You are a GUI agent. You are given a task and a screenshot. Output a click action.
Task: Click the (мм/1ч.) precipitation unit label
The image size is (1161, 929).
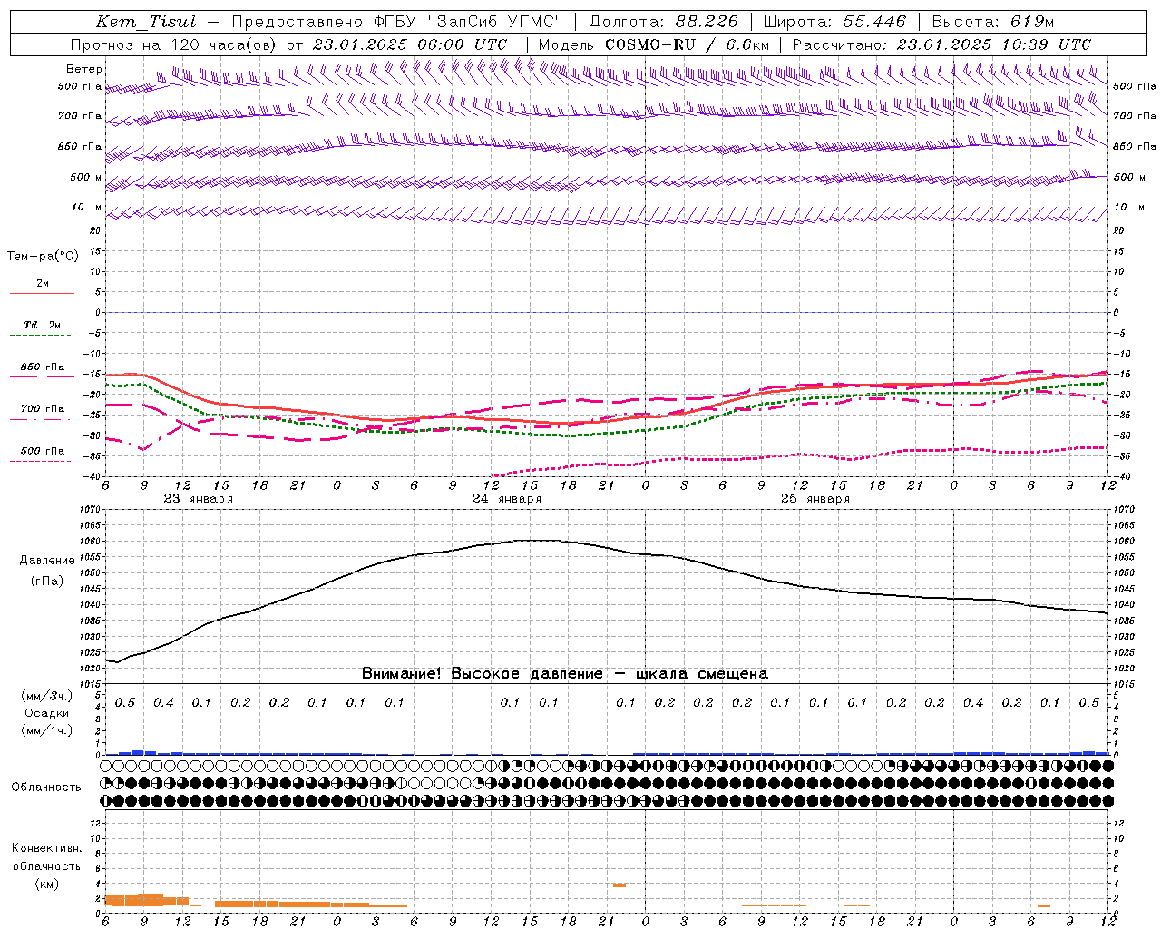coord(47,730)
